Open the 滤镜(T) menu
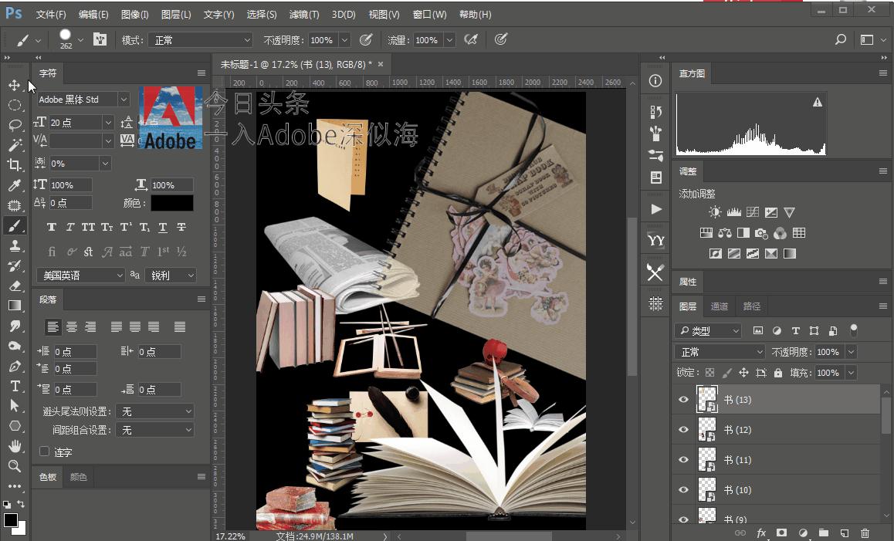The image size is (894, 541). pyautogui.click(x=303, y=14)
